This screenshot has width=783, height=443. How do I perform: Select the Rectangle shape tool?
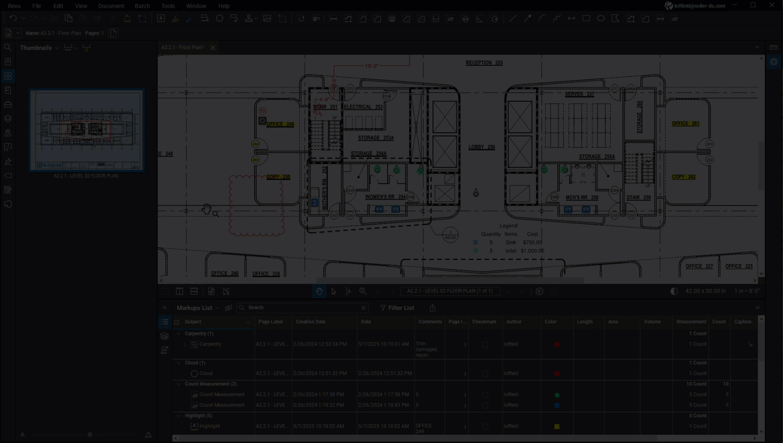(586, 18)
